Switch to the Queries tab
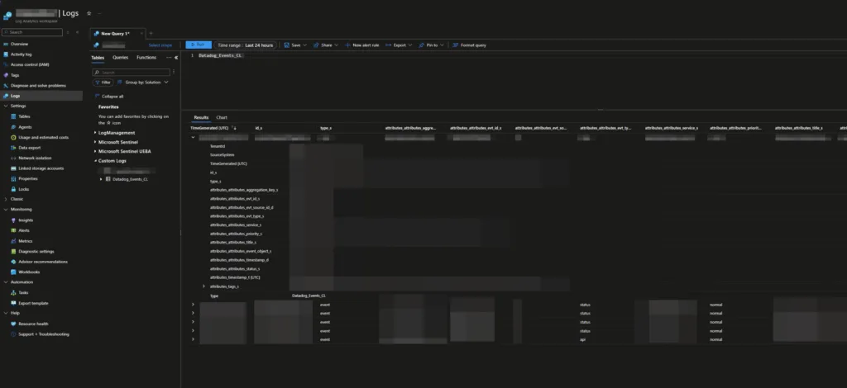The height and width of the screenshot is (388, 847). pos(120,58)
